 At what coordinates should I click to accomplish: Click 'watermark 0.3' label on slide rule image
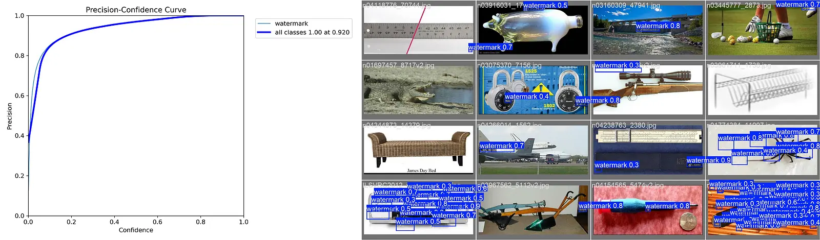coord(616,165)
